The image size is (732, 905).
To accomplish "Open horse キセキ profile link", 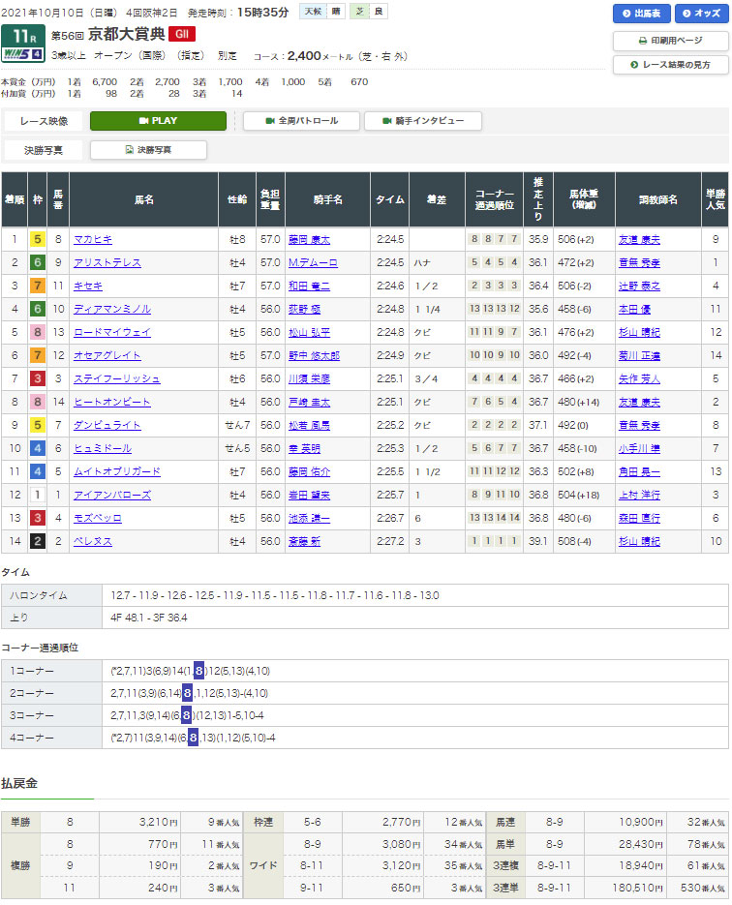I will coord(88,286).
